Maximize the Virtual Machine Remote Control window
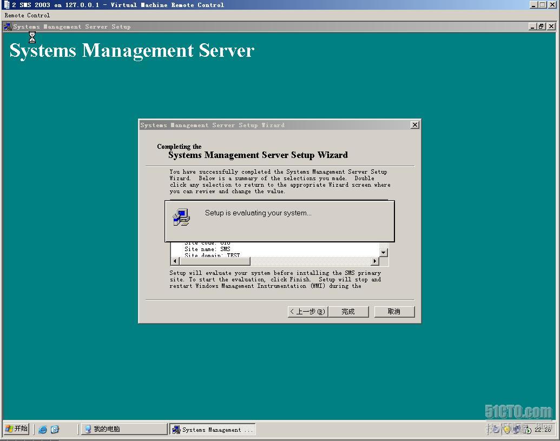Screen dimensions: 560x441 pos(543,5)
